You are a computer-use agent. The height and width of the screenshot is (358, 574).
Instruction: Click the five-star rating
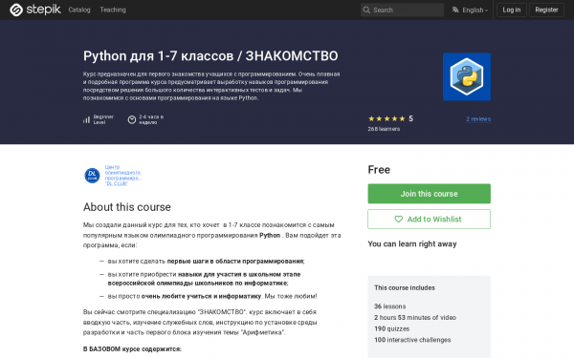tap(386, 118)
